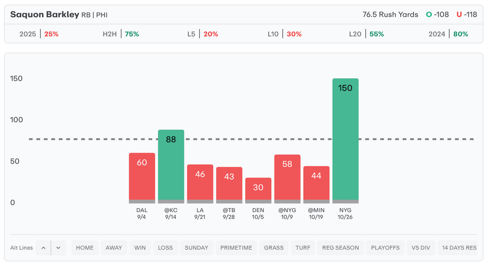
Task: Select the Over -108 odds
Action: (437, 15)
